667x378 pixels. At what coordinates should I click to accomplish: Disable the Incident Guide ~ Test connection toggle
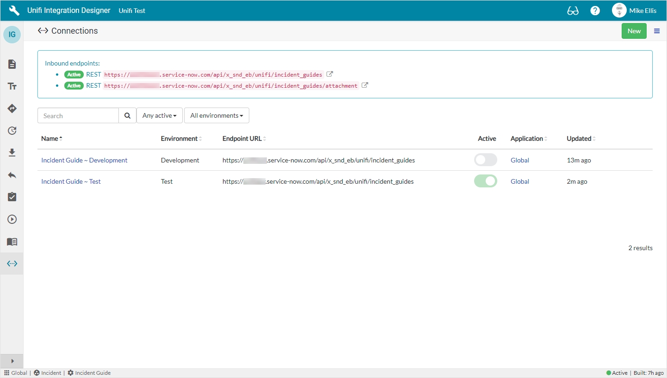485,181
